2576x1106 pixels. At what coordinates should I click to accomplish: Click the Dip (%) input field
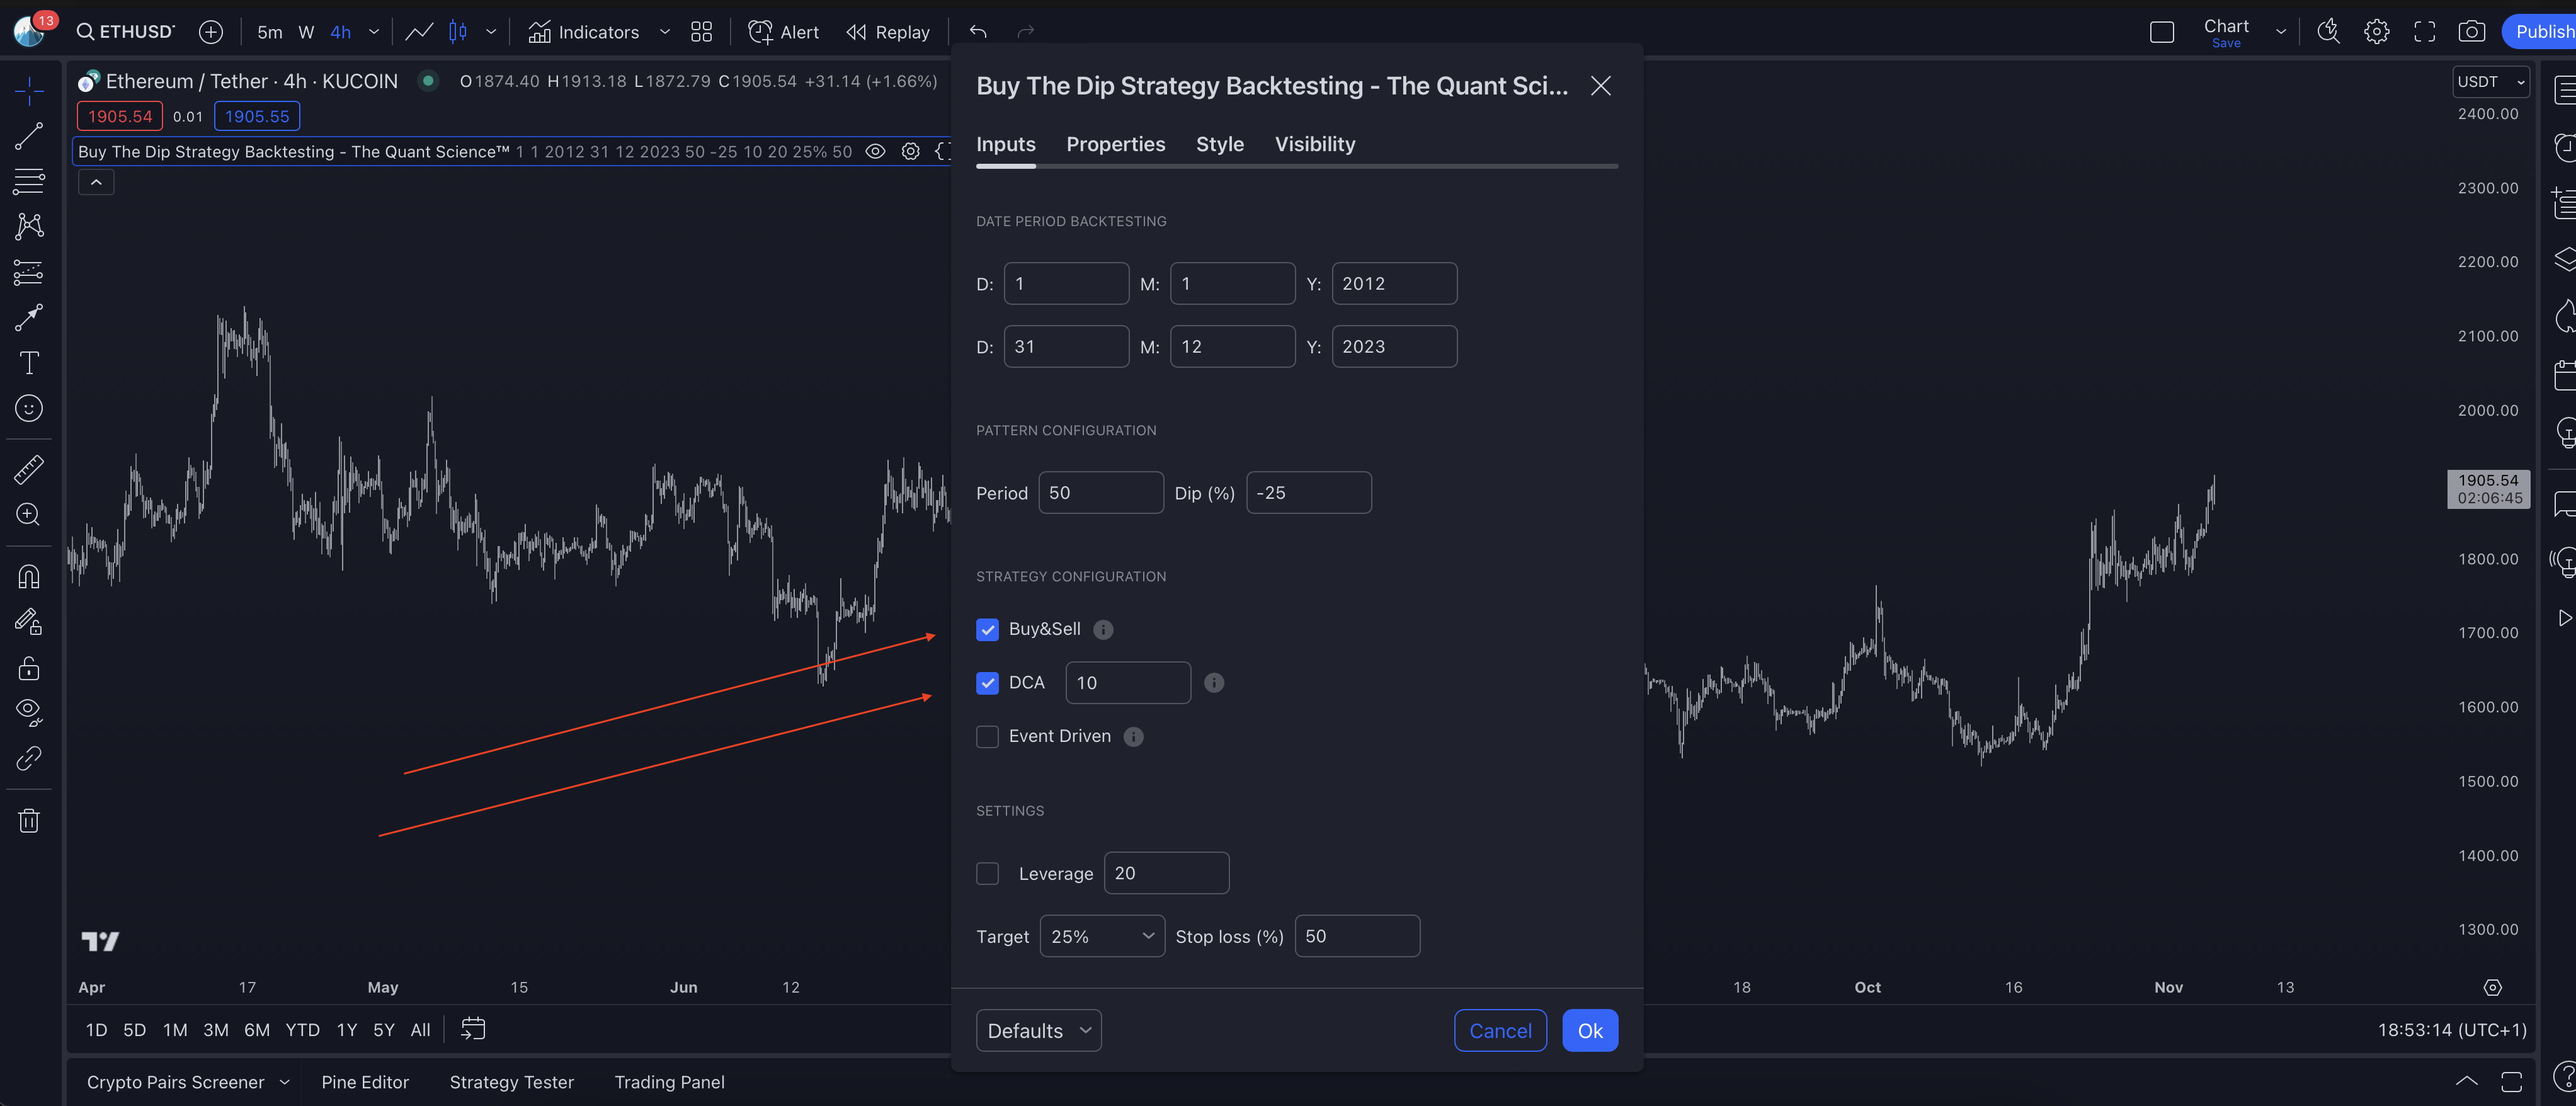click(1308, 493)
